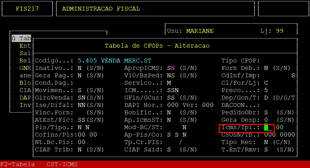Select the GNR menu item

pyautogui.click(x=25, y=68)
